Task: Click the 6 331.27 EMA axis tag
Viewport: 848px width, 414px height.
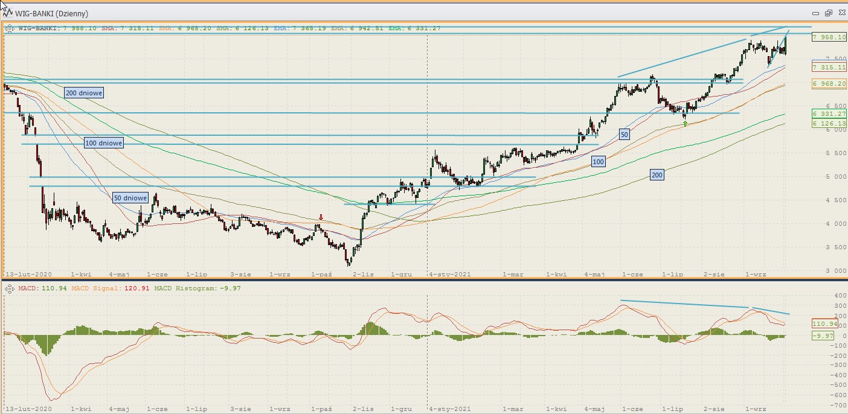Action: coord(829,113)
